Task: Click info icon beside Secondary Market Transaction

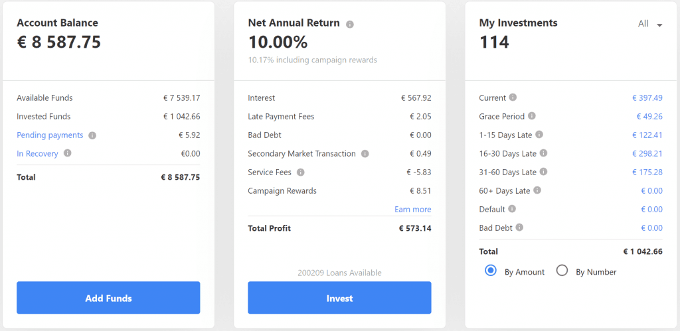Action: [x=365, y=154]
